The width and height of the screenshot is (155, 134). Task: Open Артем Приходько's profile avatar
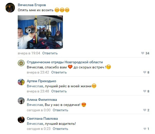pyautogui.click(x=21, y=82)
